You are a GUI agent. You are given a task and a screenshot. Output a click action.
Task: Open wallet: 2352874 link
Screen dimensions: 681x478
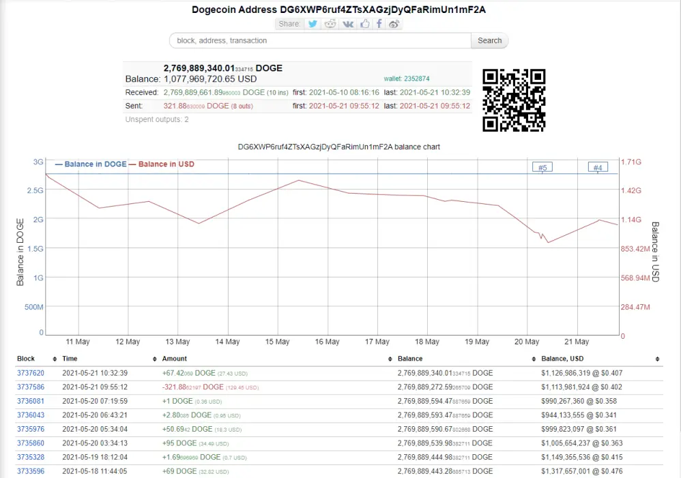(x=407, y=78)
